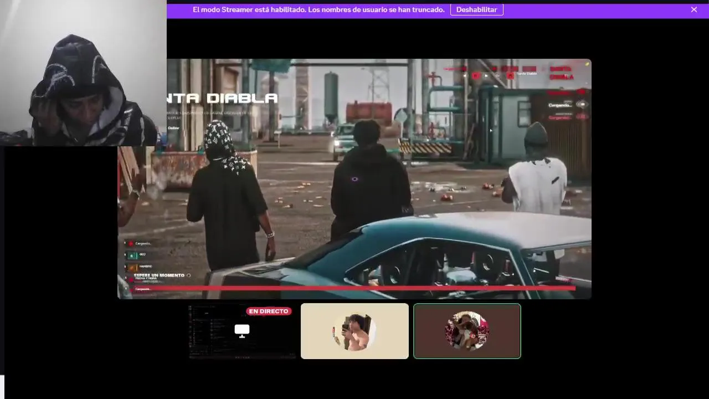The image size is (709, 399).
Task: Click the green status icon above HAMBRE
Action: coord(132,255)
